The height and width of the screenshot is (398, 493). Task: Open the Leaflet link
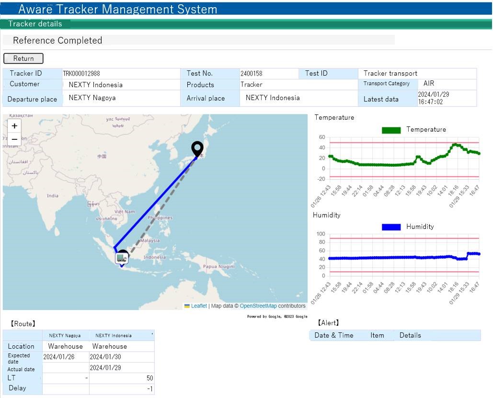[199, 306]
